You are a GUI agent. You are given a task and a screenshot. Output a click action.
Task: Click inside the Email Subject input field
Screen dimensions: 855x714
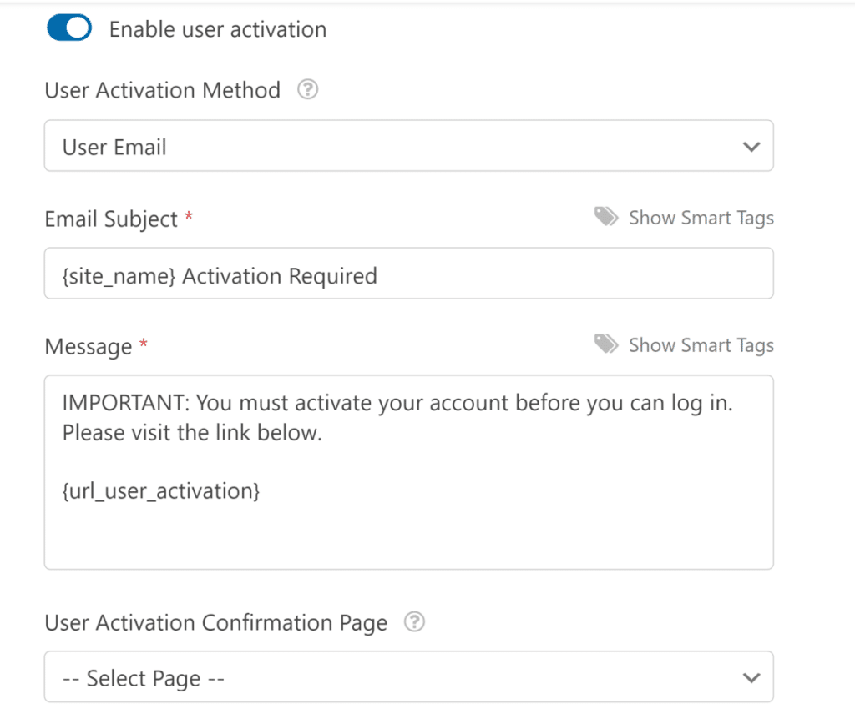pyautogui.click(x=409, y=274)
